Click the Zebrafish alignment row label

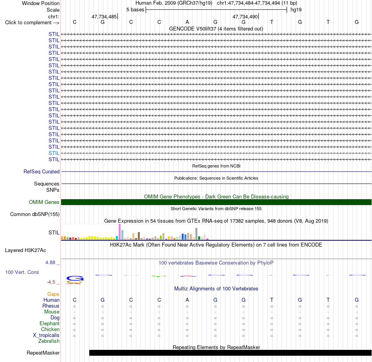point(49,341)
